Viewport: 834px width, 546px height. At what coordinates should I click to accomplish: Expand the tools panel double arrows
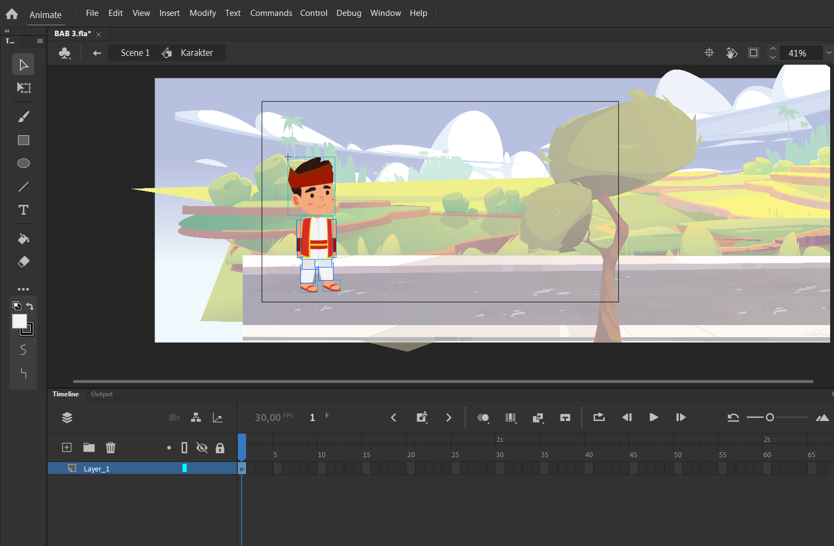click(7, 31)
